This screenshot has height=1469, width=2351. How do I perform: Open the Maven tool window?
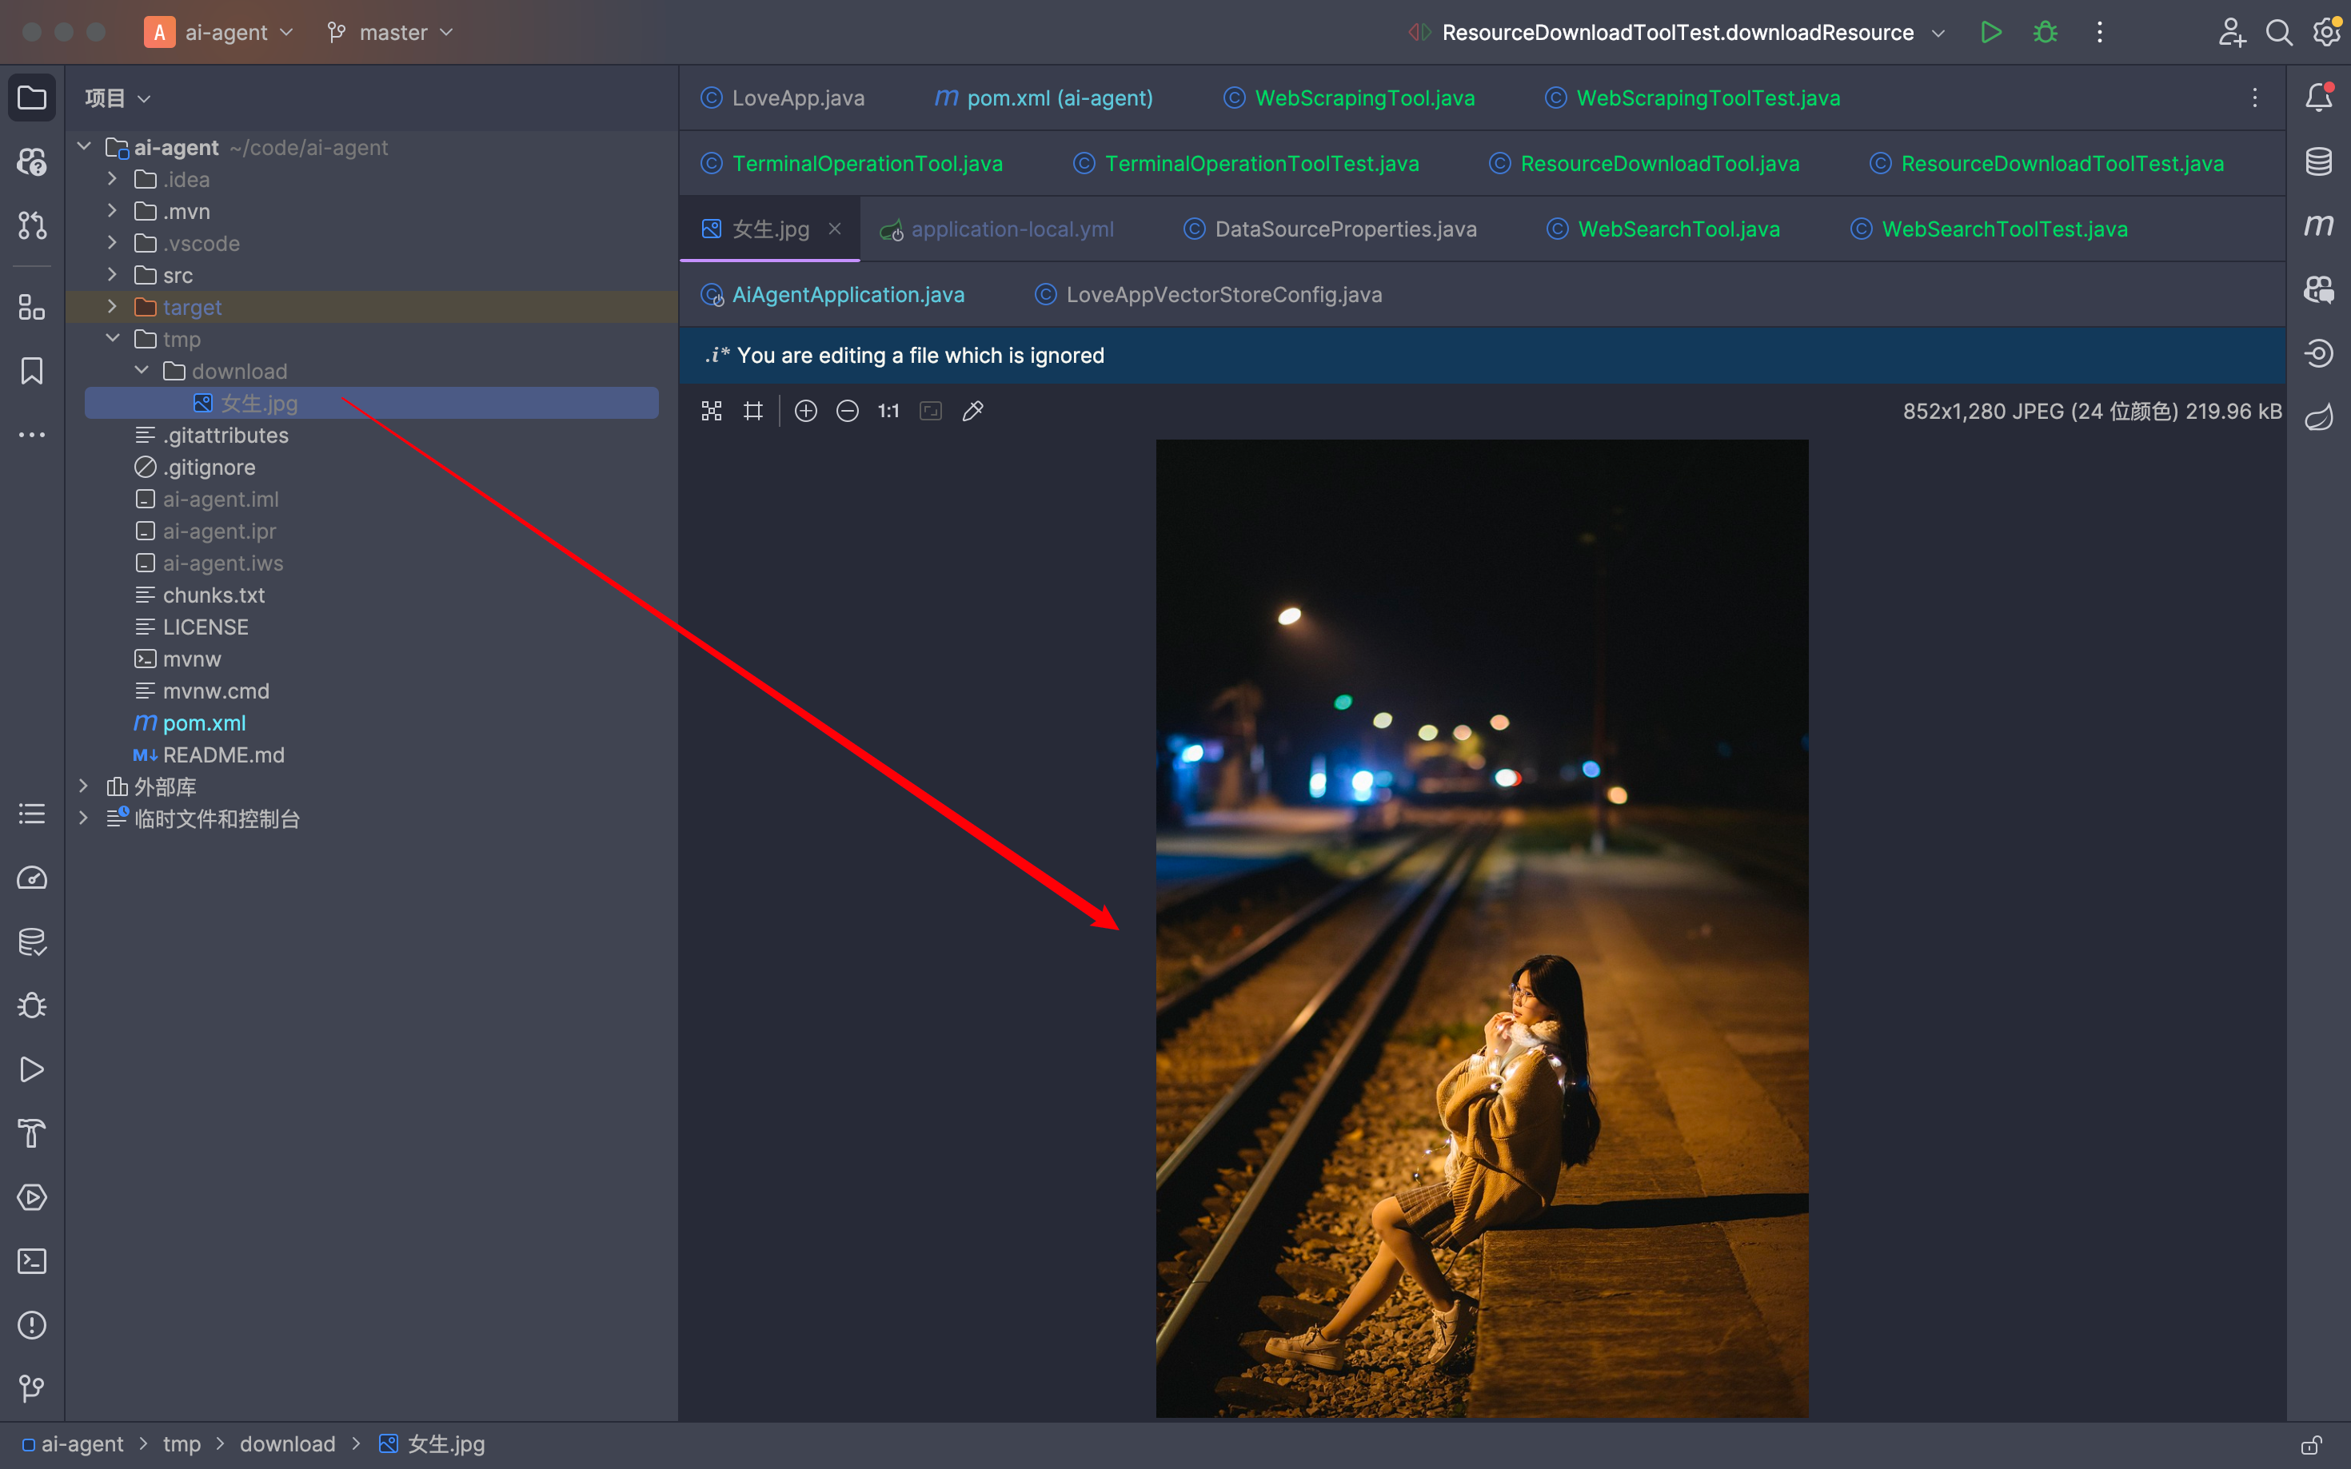(2319, 225)
